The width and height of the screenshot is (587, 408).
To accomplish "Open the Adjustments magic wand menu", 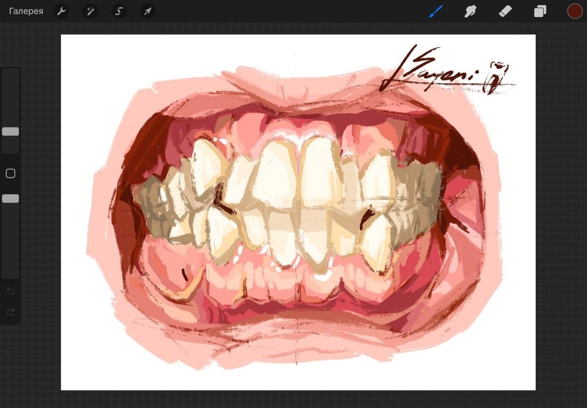I will (x=90, y=11).
